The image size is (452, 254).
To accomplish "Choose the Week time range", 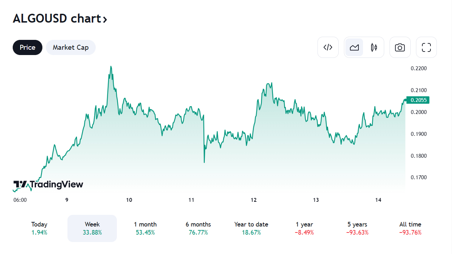I will pyautogui.click(x=92, y=228).
